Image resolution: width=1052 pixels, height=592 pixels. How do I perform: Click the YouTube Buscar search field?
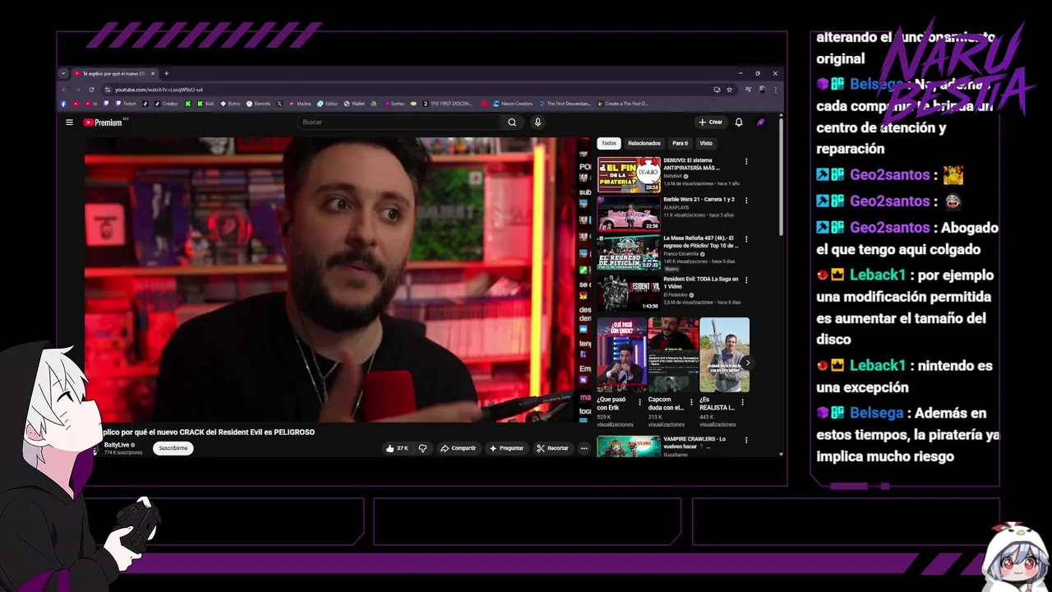(x=399, y=123)
